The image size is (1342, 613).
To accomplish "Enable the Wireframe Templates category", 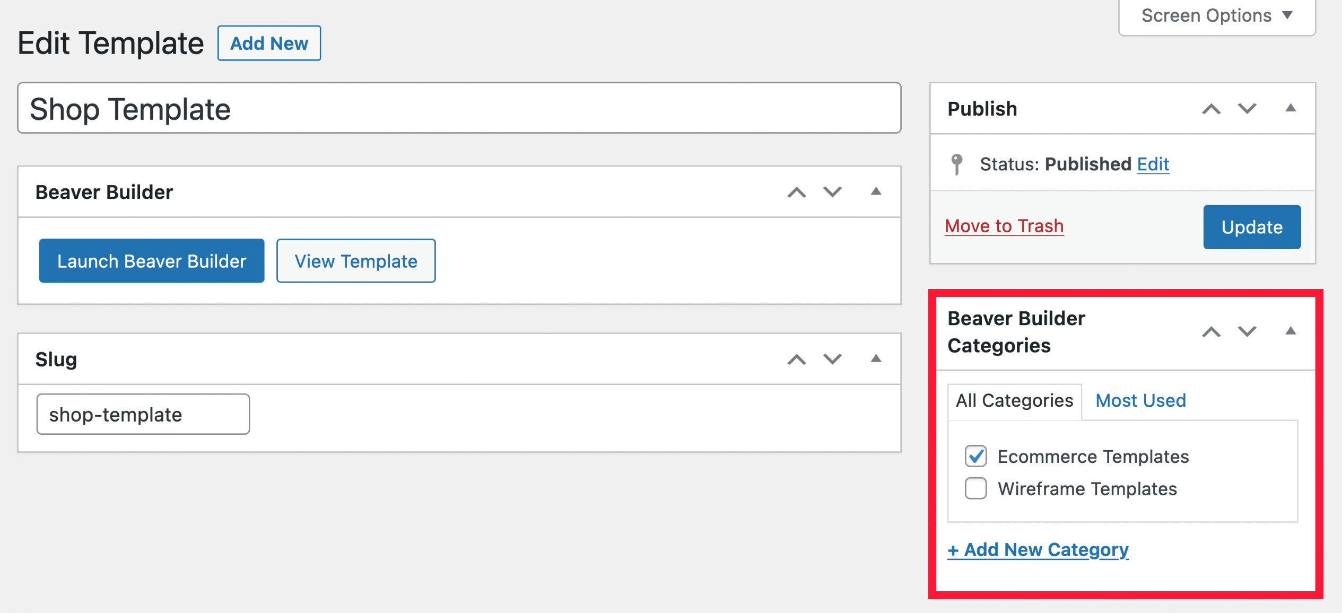I will tap(975, 488).
